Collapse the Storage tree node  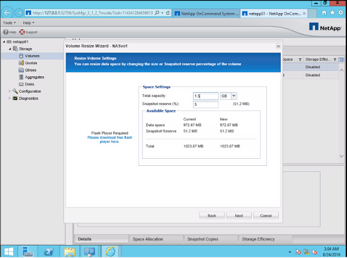click(10, 49)
